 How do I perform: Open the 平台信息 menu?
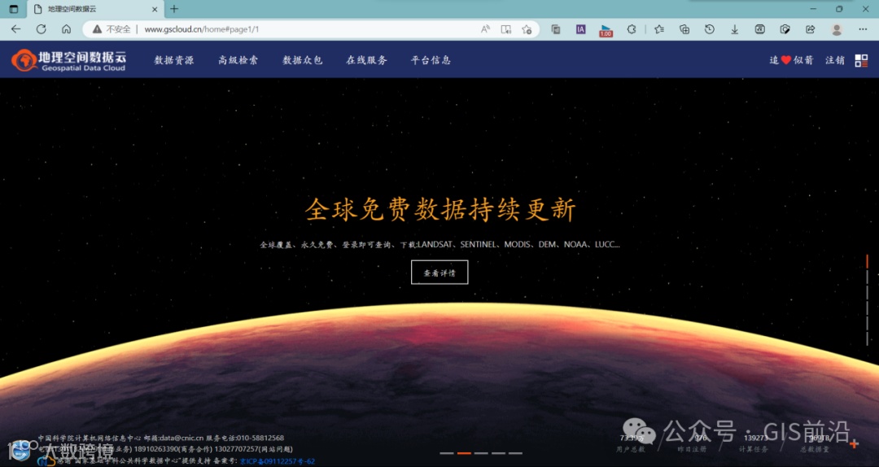coord(431,60)
